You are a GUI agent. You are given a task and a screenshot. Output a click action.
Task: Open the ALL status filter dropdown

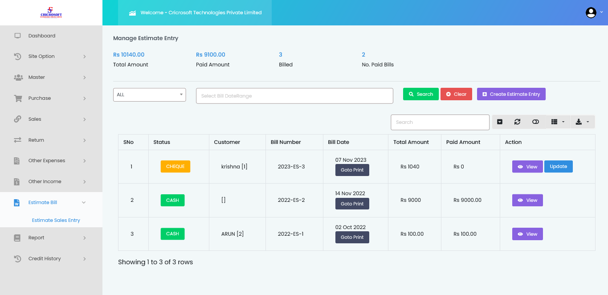pos(150,94)
